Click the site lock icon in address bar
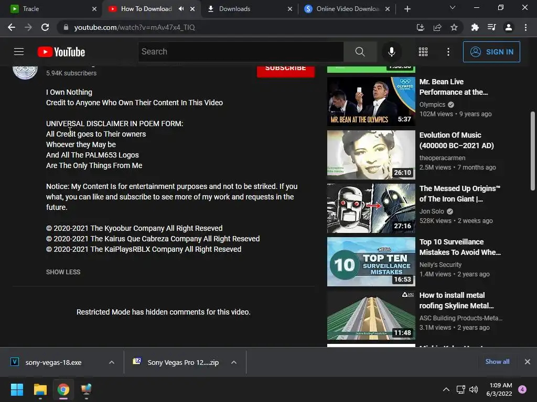This screenshot has width=537, height=402. [66, 27]
